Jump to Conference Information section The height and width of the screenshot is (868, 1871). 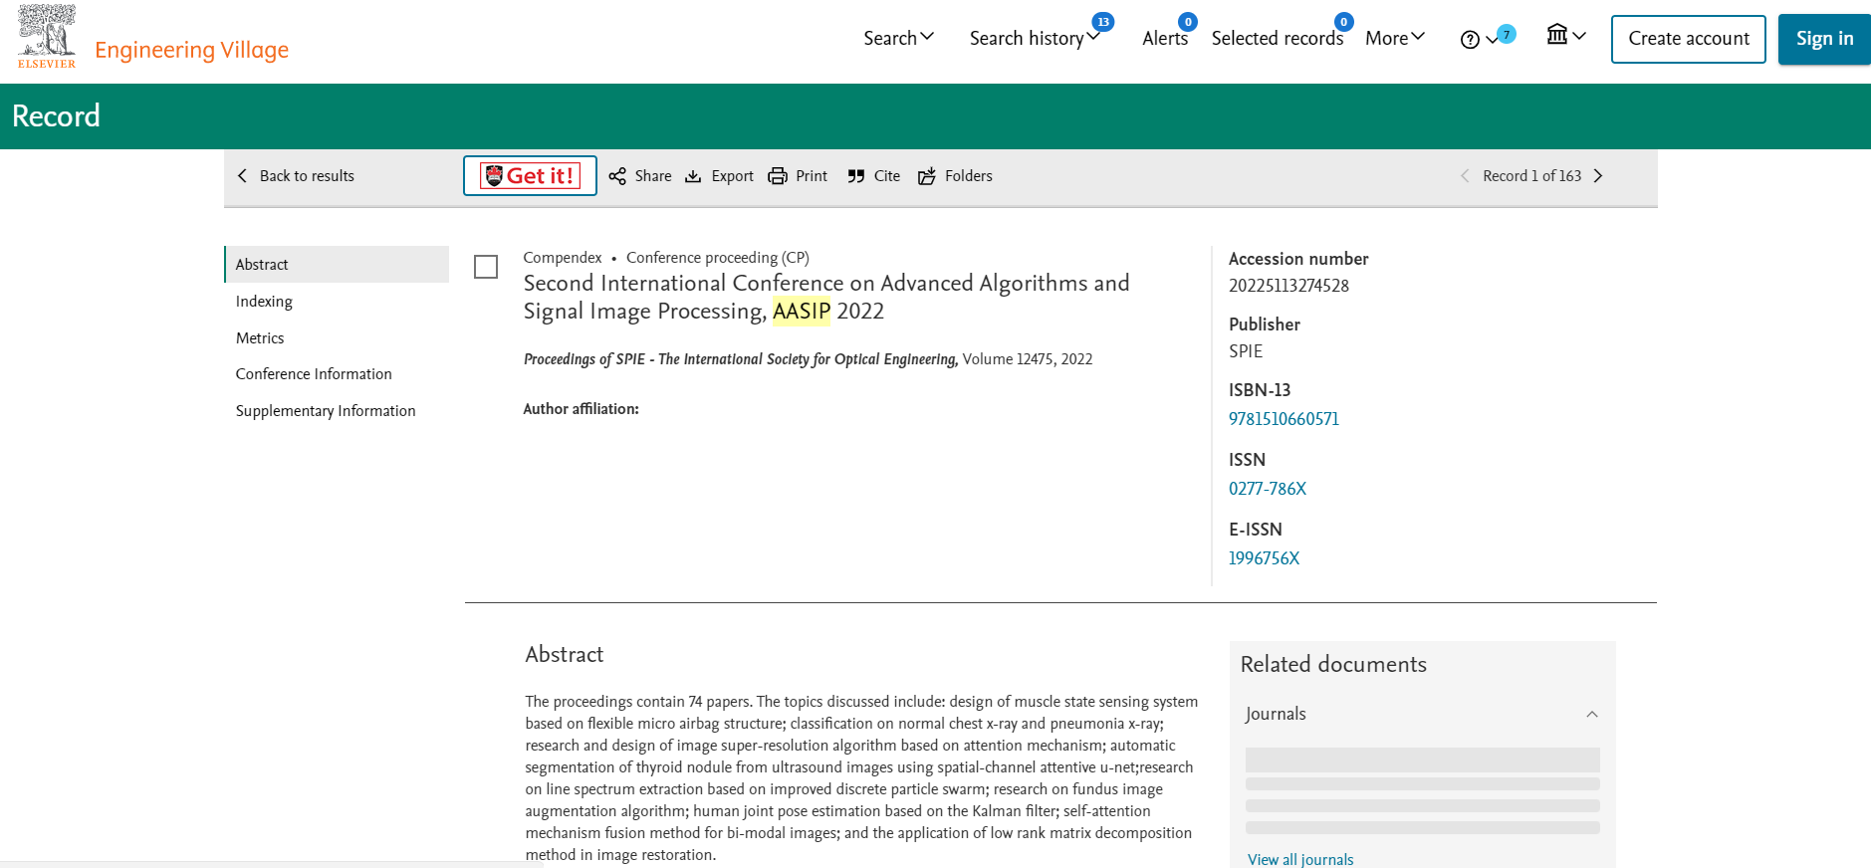pos(314,374)
